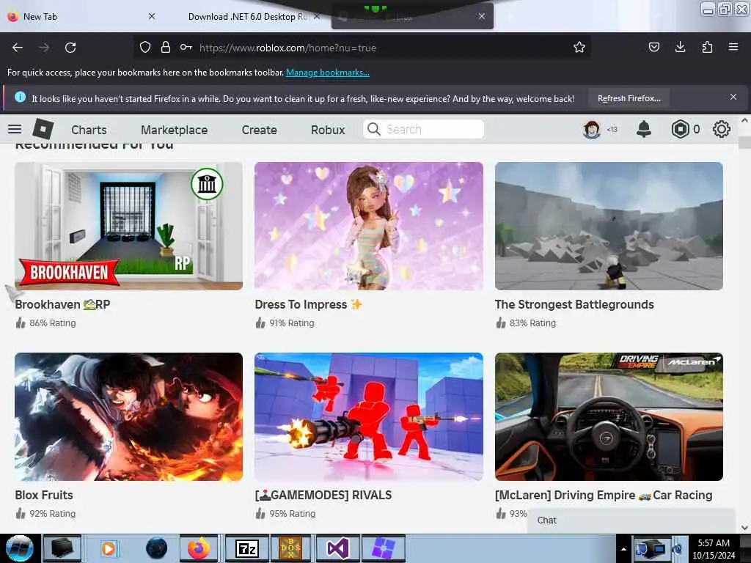Screen dimensions: 751x563
Task: Open Visual Studio from the taskbar
Action: (x=338, y=548)
